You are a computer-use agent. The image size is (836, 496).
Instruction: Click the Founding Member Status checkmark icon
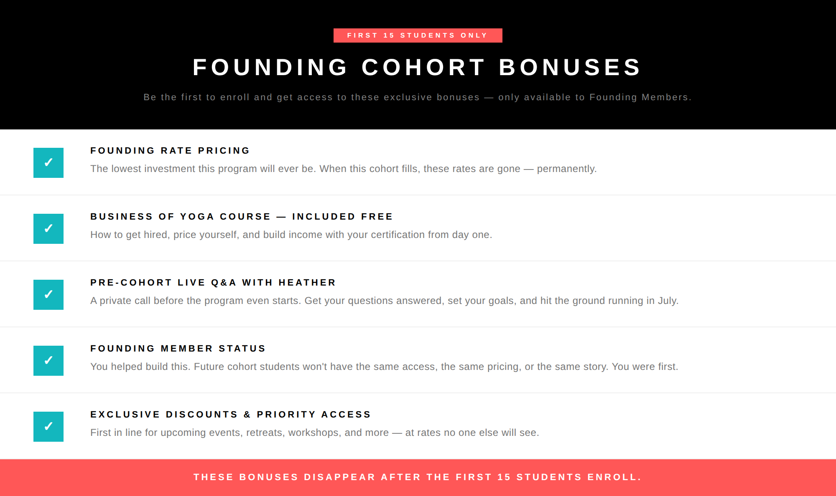(48, 361)
